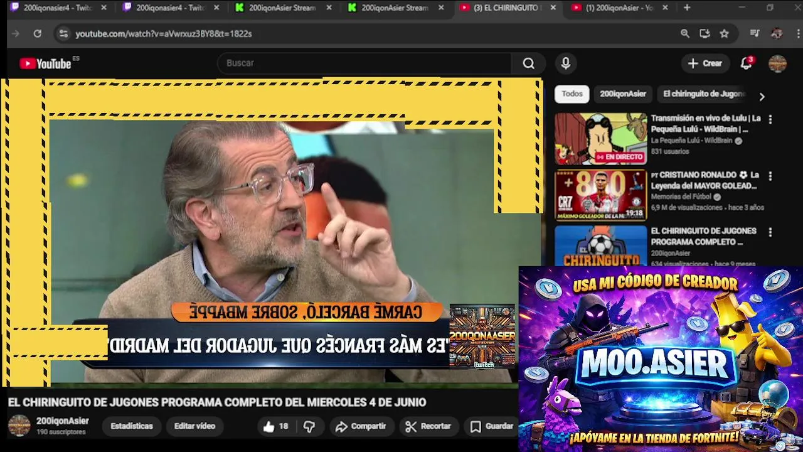Open the 200iqonAsier channel avatar below video
The image size is (803, 452).
19,426
